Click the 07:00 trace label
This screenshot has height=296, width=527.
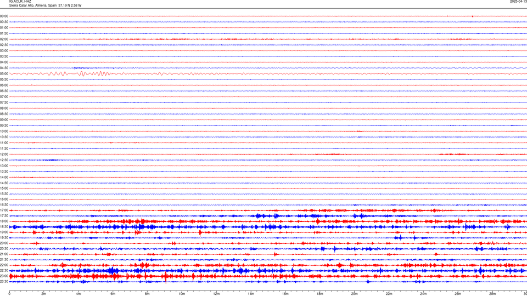[x=4, y=96]
